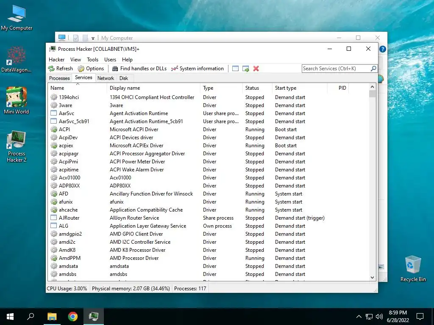The image size is (434, 325).
Task: Click the gear icon of ACPI service
Action: [54, 129]
